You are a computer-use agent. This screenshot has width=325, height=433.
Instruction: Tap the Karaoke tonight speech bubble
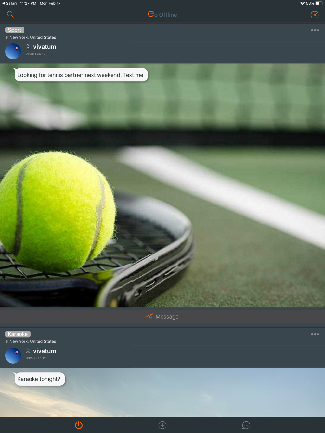pyautogui.click(x=39, y=379)
